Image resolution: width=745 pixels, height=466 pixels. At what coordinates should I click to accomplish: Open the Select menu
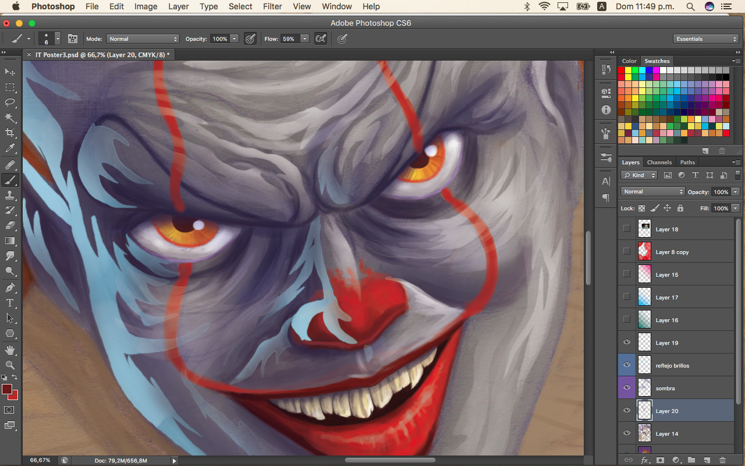[x=240, y=6]
